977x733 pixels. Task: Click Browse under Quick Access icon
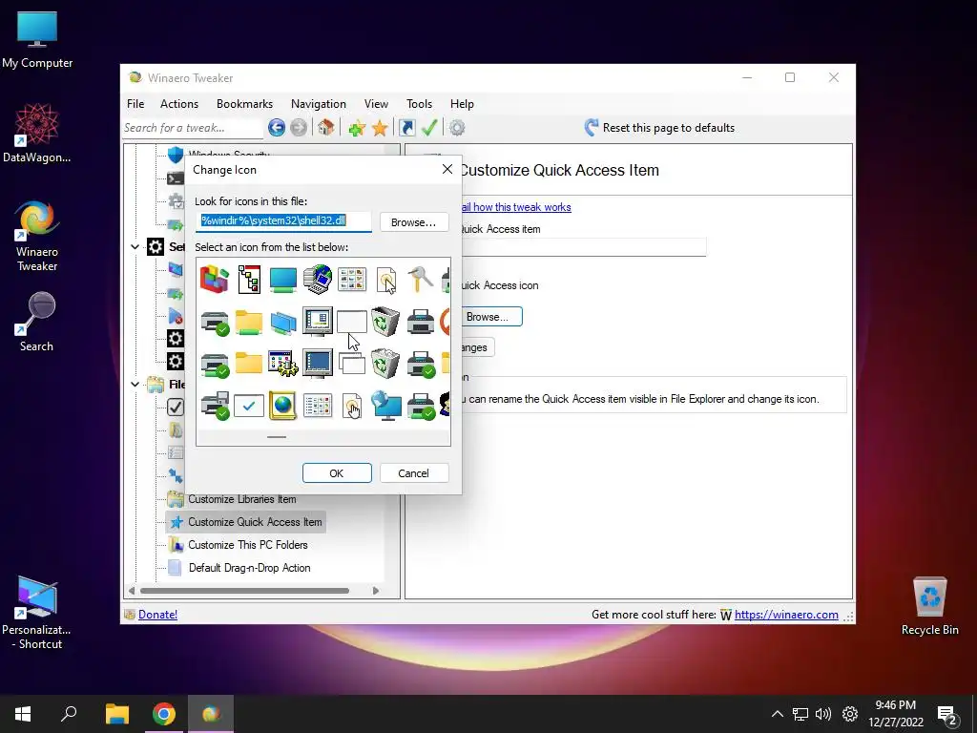489,317
